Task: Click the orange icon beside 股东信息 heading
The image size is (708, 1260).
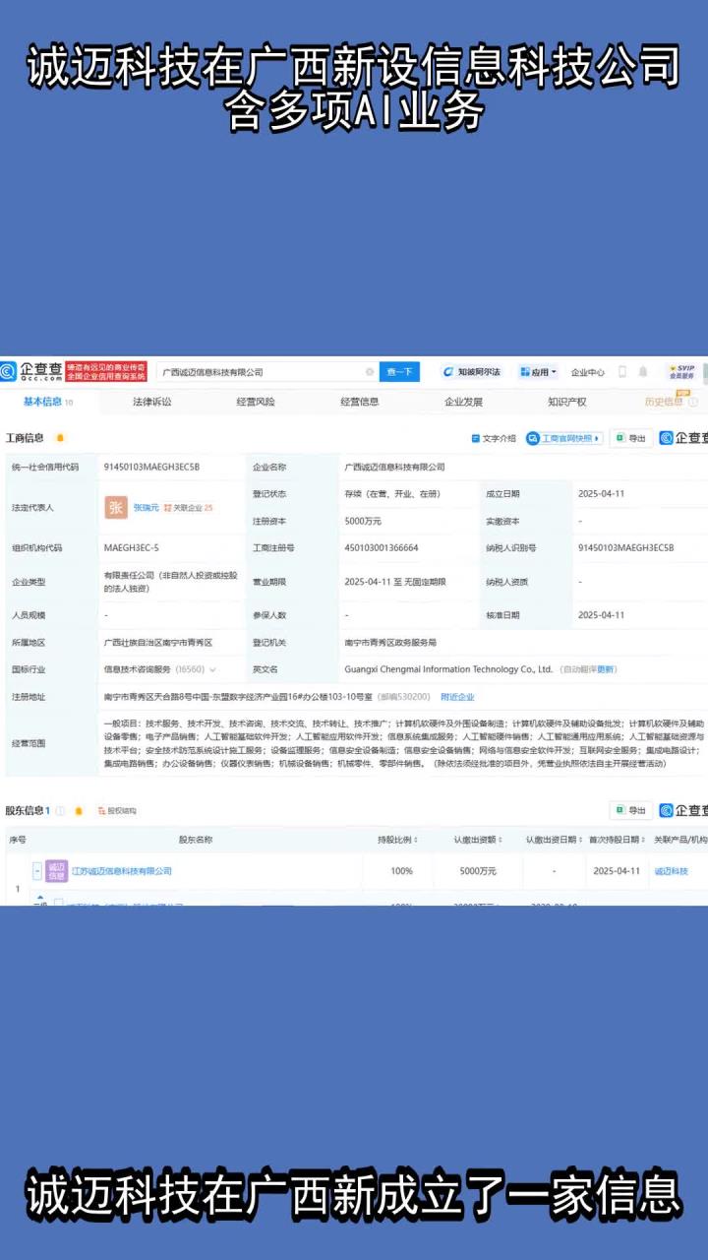Action: pyautogui.click(x=81, y=811)
